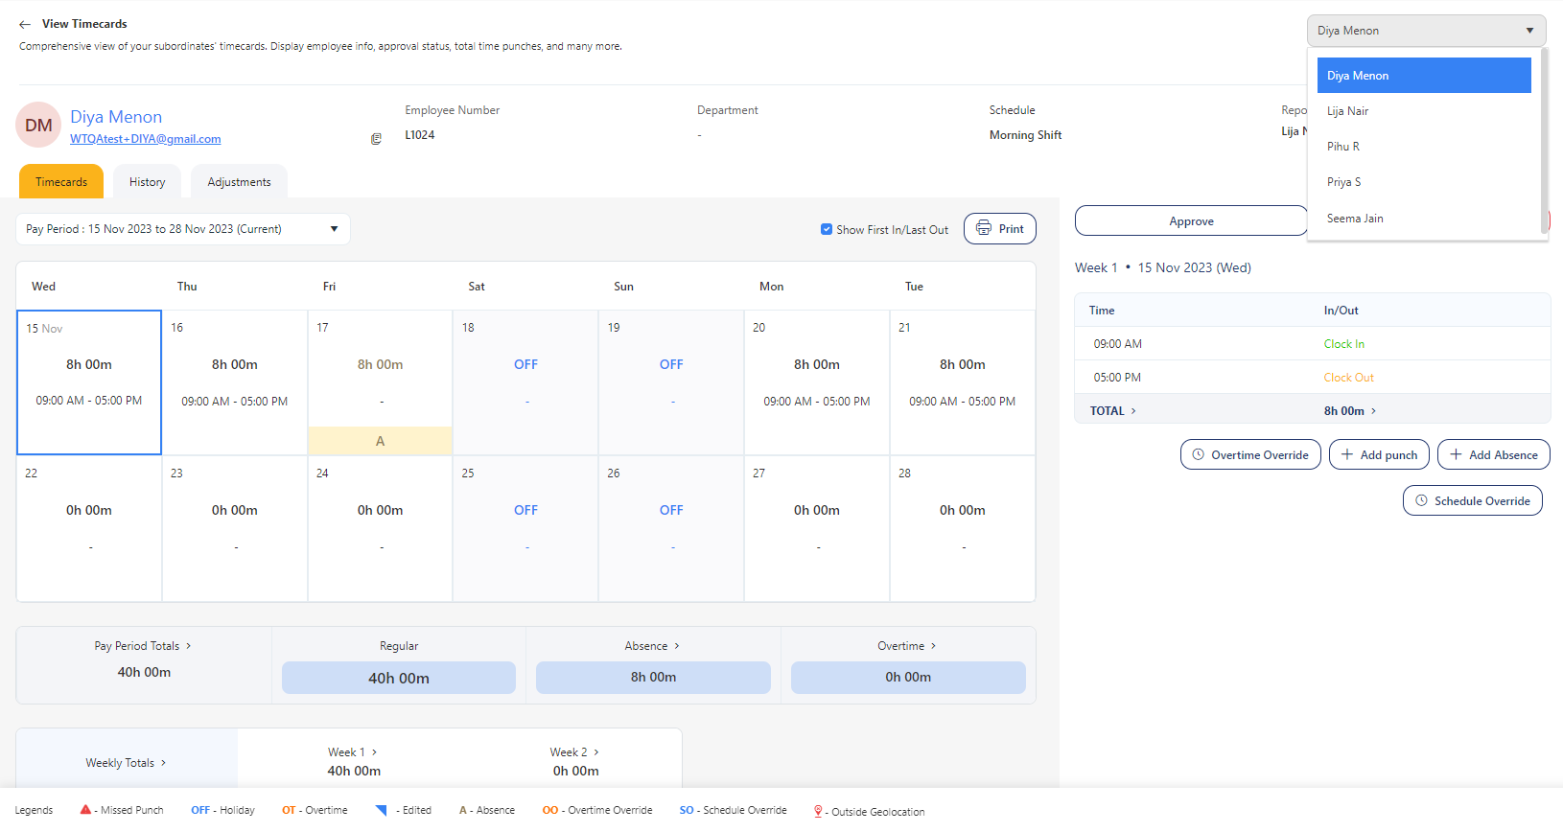This screenshot has width=1563, height=832.
Task: Click the copy icon next to email
Action: (376, 139)
